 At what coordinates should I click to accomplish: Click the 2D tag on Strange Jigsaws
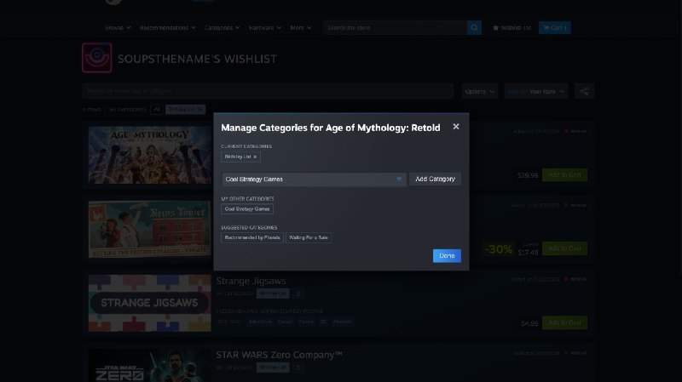pyautogui.click(x=323, y=322)
